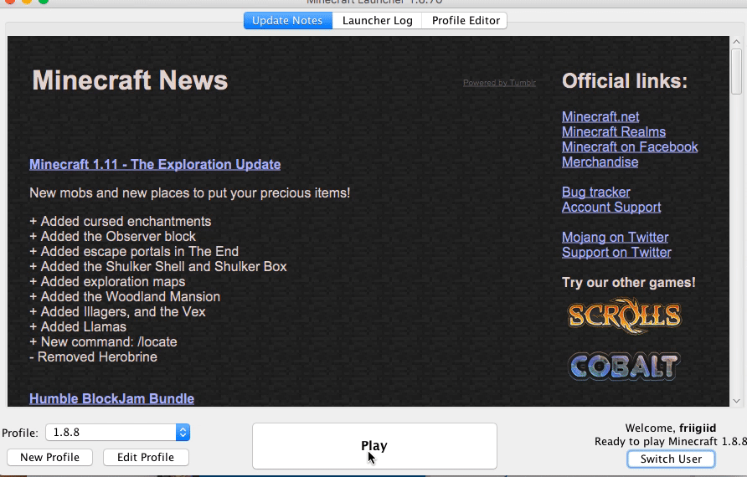Open the Profile 1.8.8 dropdown
The image size is (747, 477).
(x=118, y=433)
